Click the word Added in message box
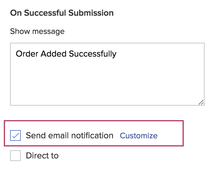 click(52, 54)
